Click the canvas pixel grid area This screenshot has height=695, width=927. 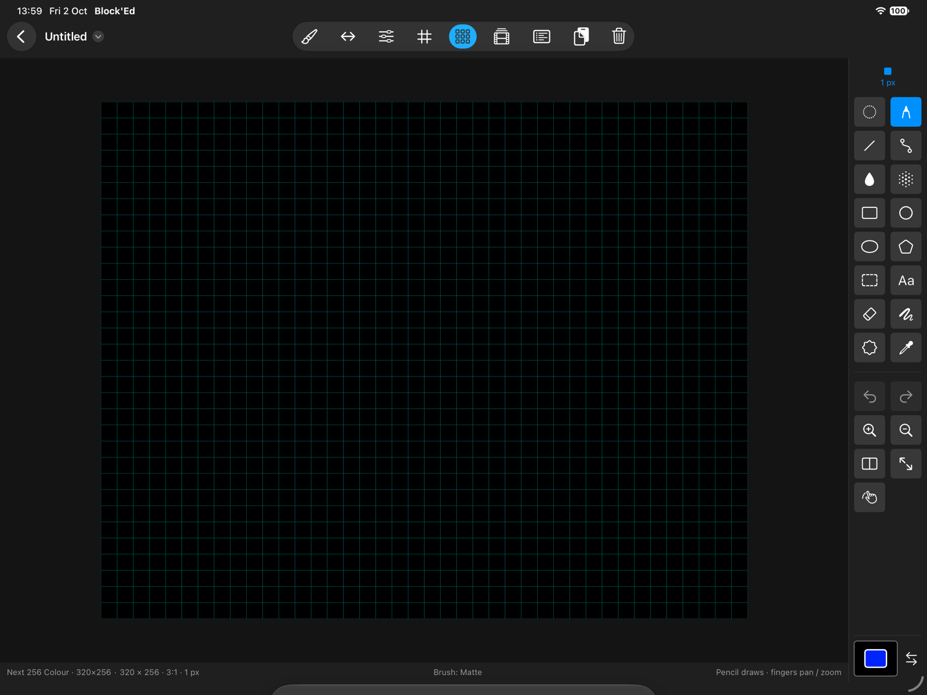pyautogui.click(x=424, y=360)
